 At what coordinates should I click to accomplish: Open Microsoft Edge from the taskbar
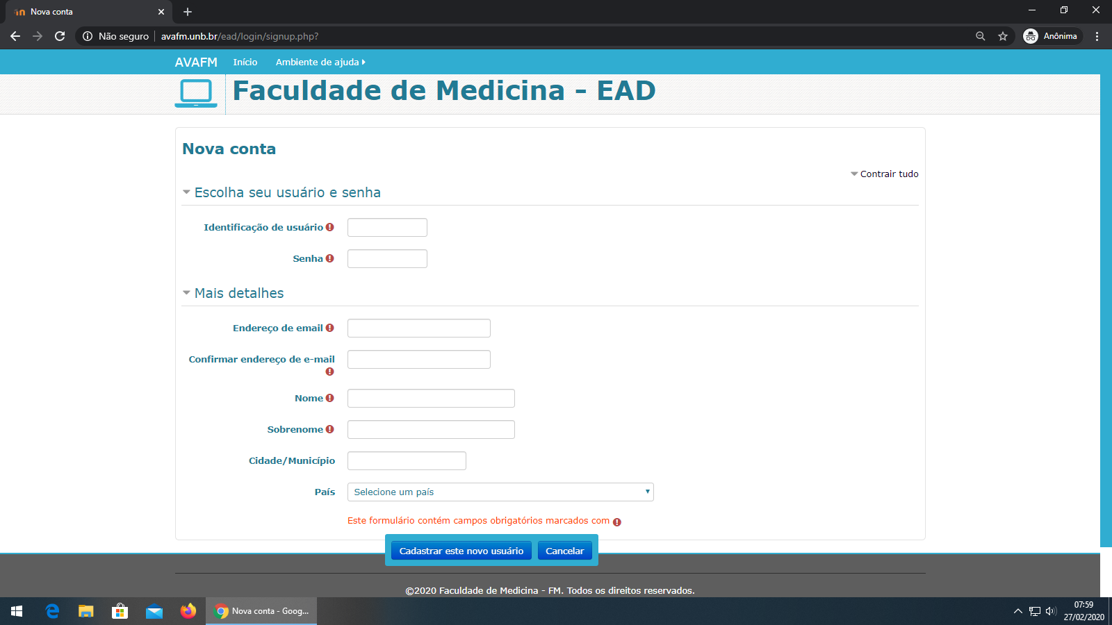52,611
